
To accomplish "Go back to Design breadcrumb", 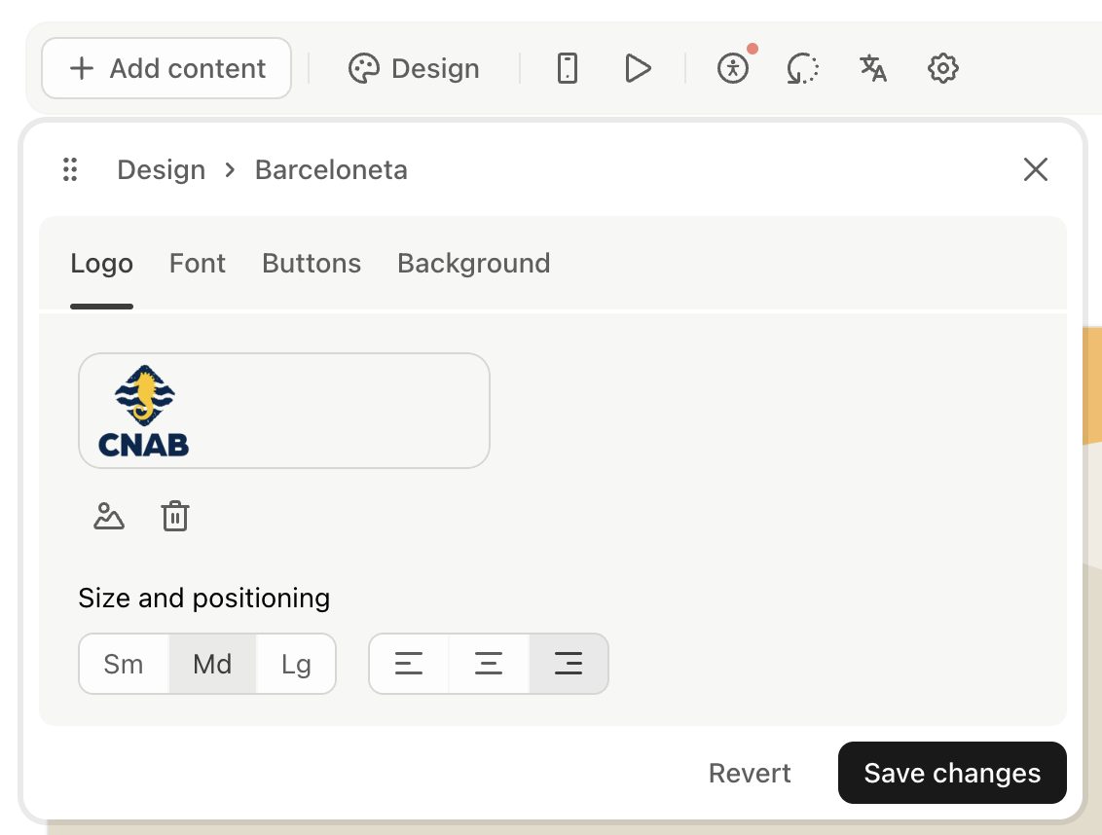I will click(x=161, y=169).
